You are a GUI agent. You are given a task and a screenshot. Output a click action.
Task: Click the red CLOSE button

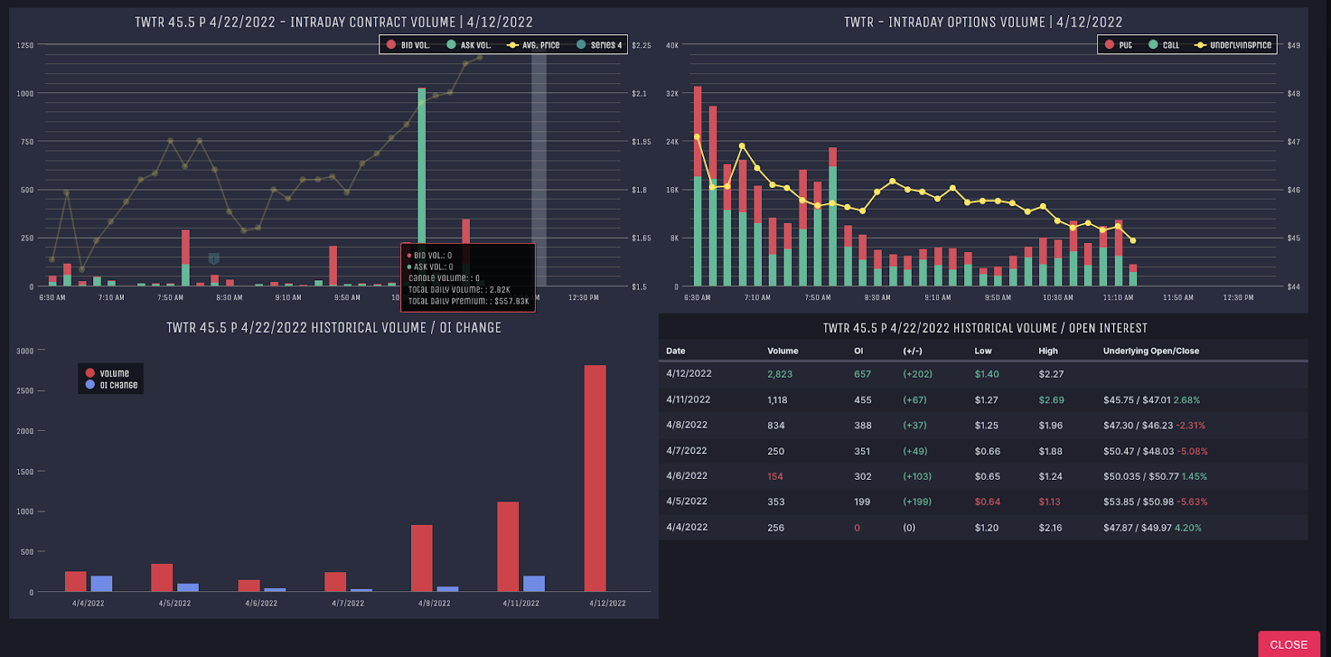(1289, 645)
